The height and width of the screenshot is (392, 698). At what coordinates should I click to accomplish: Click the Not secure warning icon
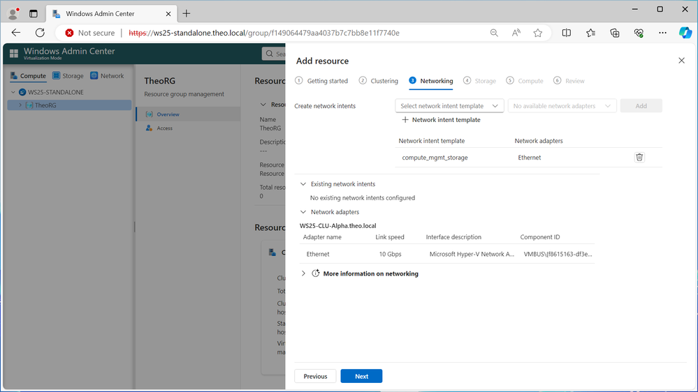69,33
